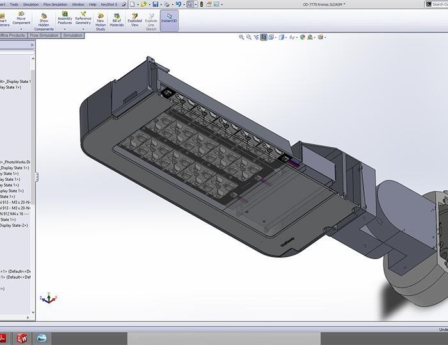This screenshot has width=448, height=345.
Task: Open dropdown arrow beside New document icon
Action: point(138,4)
